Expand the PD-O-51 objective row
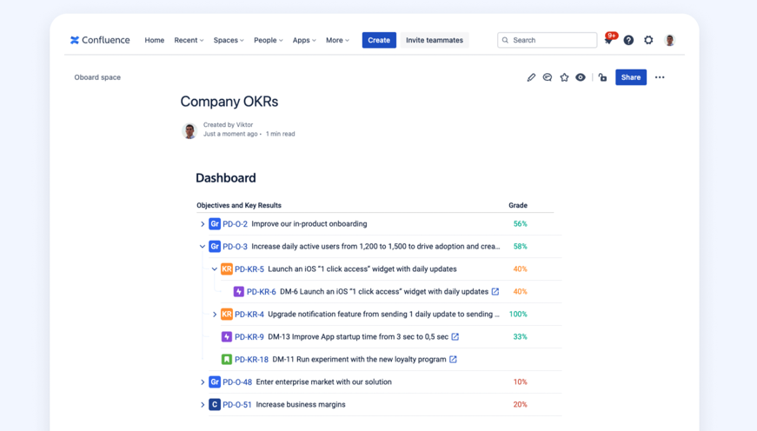Image resolution: width=757 pixels, height=431 pixels. coord(203,404)
